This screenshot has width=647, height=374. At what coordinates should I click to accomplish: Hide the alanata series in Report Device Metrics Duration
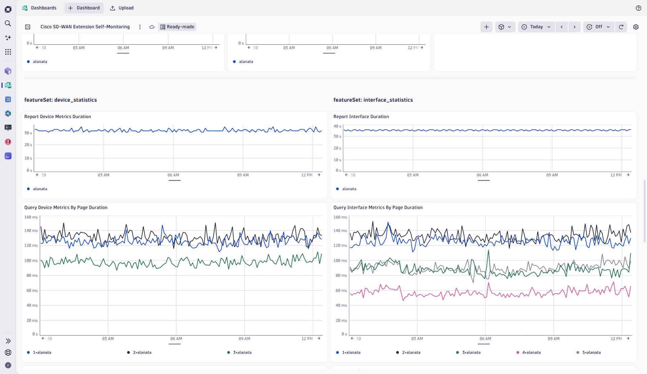pyautogui.click(x=37, y=189)
